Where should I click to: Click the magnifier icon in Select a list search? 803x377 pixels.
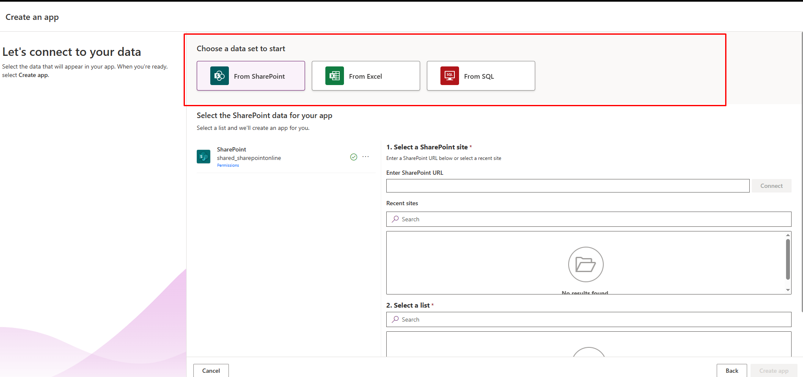point(395,319)
